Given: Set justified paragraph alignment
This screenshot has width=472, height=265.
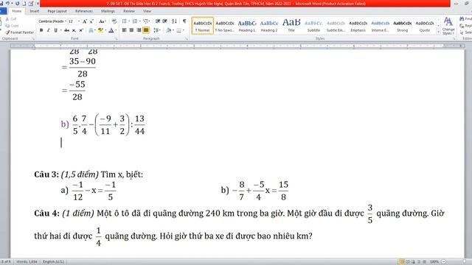Looking at the screenshot, I should coord(146,30).
